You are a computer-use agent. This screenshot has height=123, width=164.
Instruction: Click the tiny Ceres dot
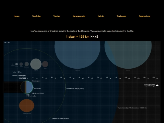tap(13, 64)
